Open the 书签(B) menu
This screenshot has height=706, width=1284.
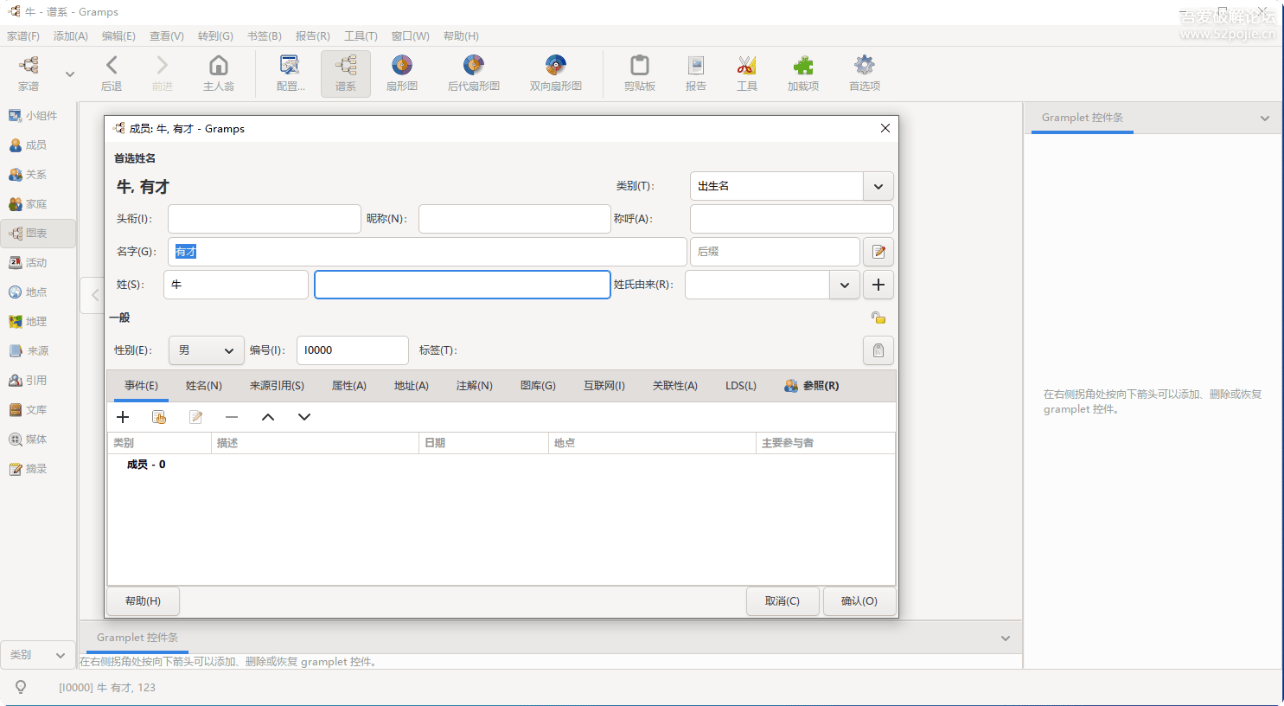point(264,35)
